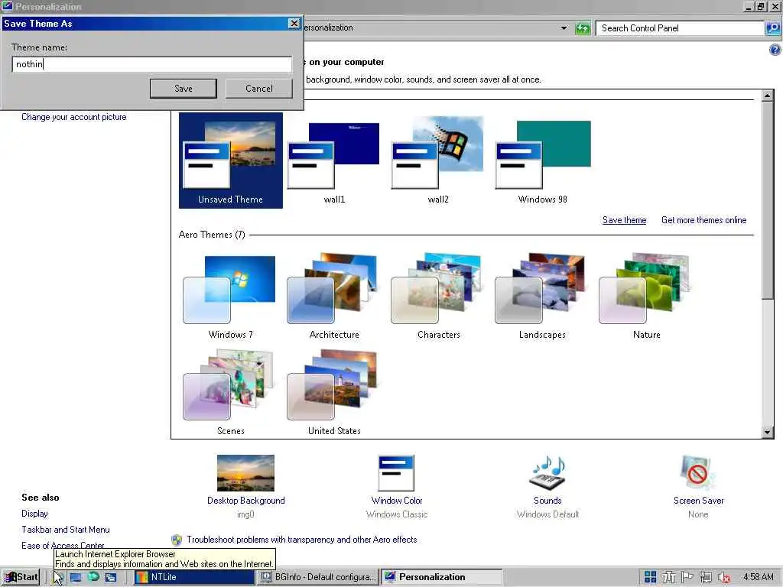This screenshot has width=783, height=587.
Task: Apply the Scenes Aero theme
Action: click(230, 393)
